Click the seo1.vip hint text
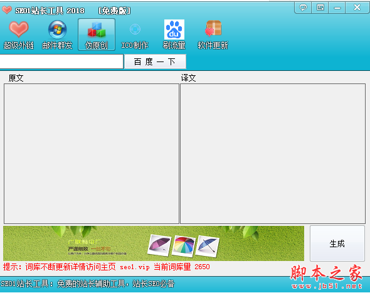The width and height of the screenshot is (370, 293). pos(135,267)
